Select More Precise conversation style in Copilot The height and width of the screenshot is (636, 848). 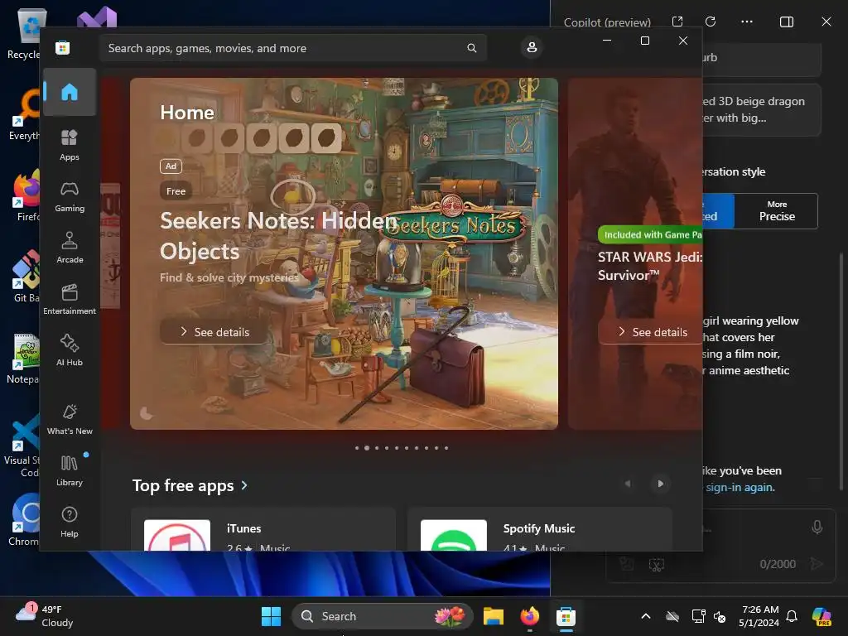click(776, 211)
